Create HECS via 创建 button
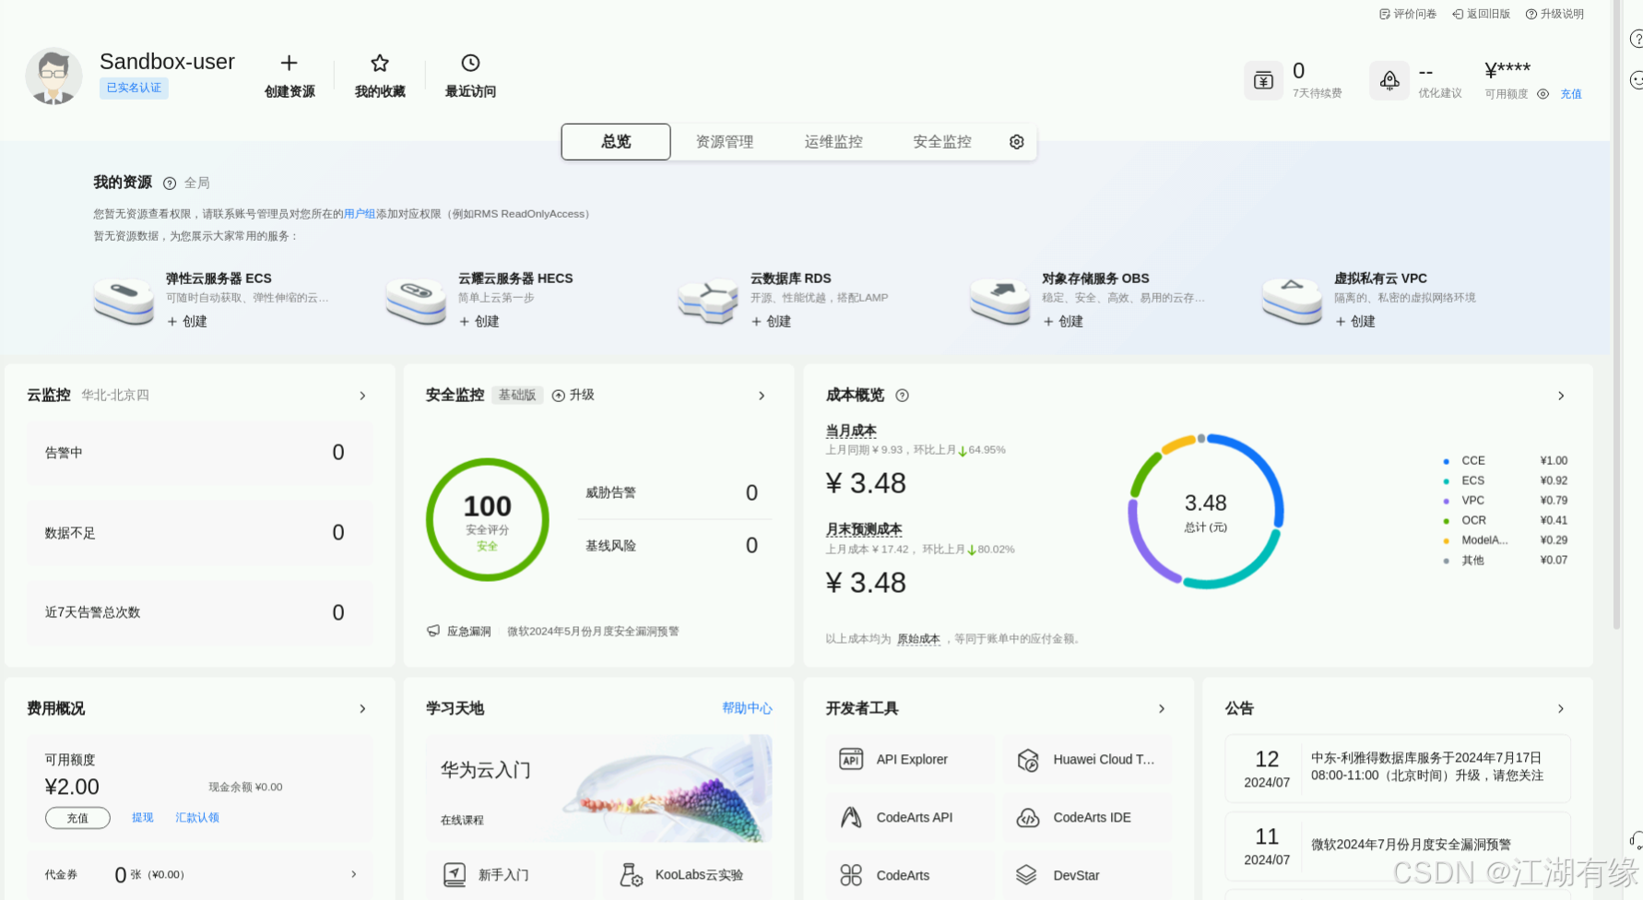Viewport: 1643px width, 900px height. pyautogui.click(x=479, y=322)
